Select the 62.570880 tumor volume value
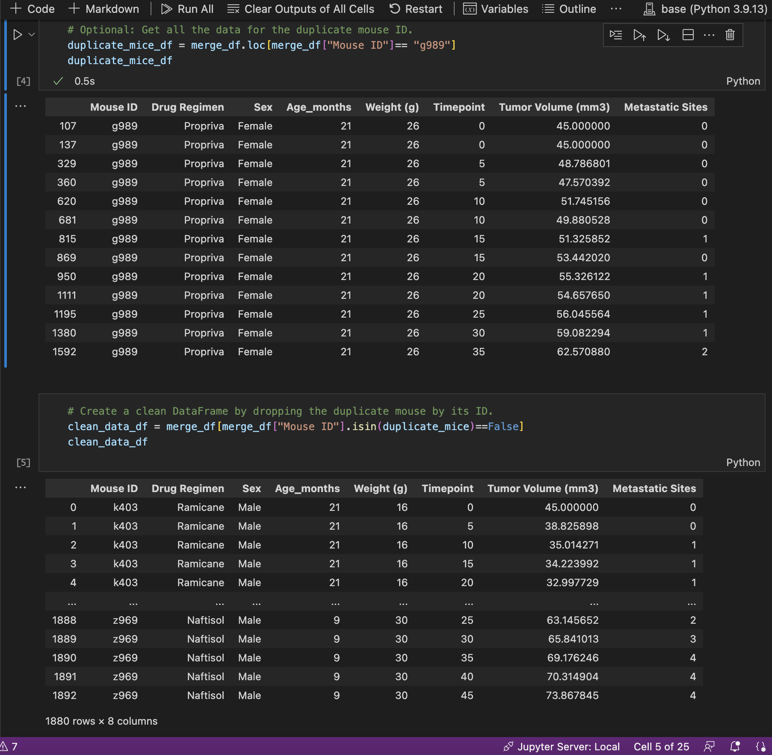 click(x=583, y=352)
